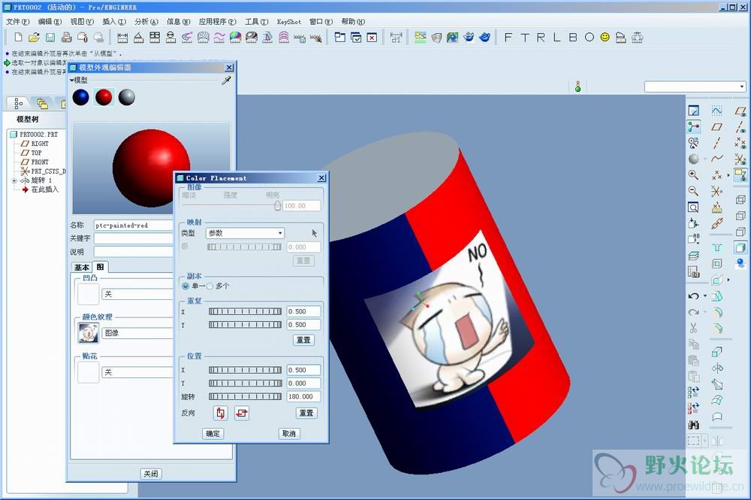
Task: Click the 旋转 thumbwheel slider
Action: pyautogui.click(x=246, y=396)
